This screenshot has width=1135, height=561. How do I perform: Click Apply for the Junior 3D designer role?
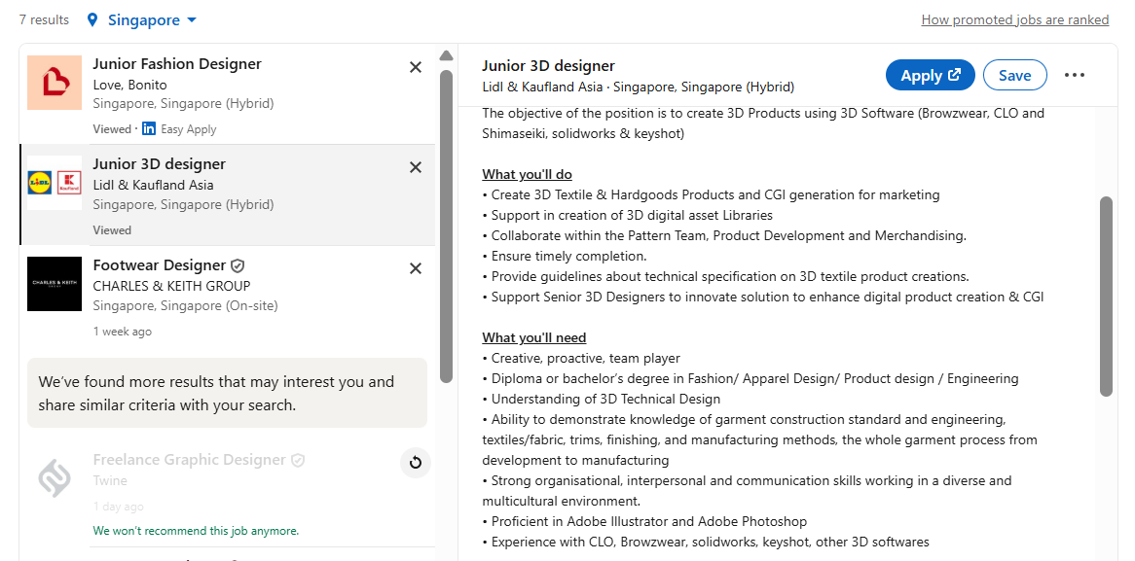(x=930, y=74)
